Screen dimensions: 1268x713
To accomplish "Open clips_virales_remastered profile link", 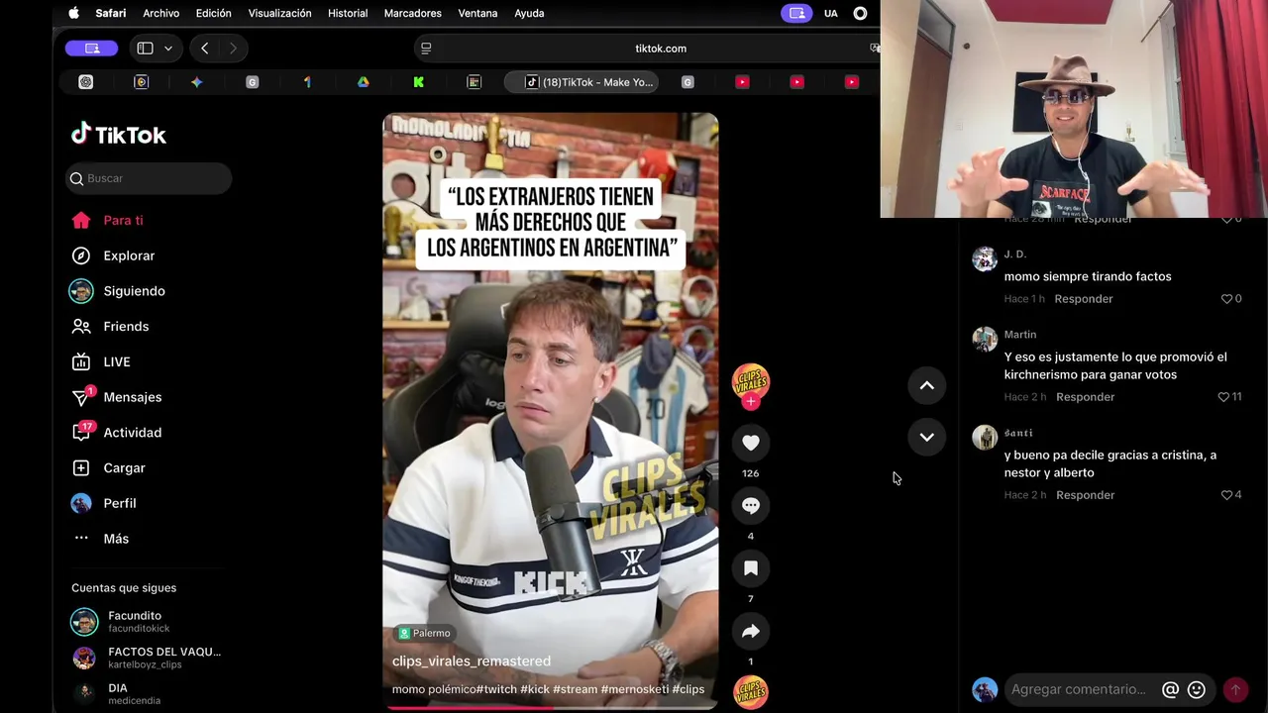I will 472,662.
